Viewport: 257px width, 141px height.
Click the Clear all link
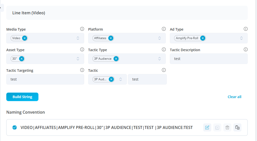[x=234, y=97]
